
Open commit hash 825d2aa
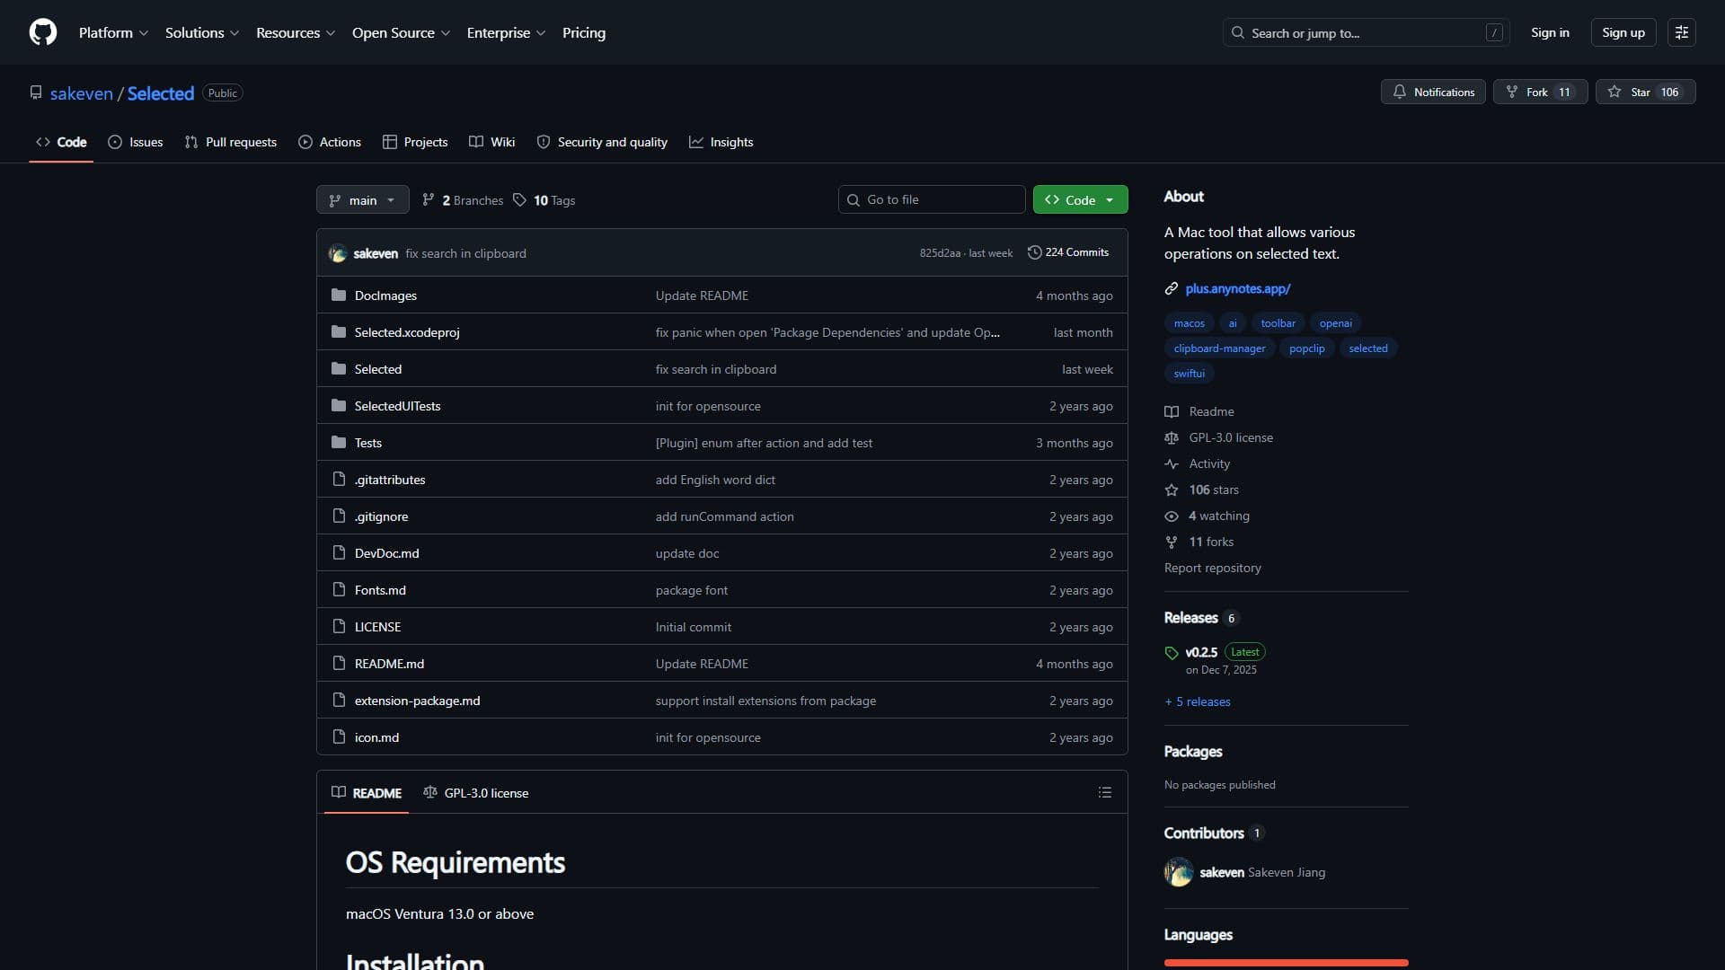click(940, 253)
